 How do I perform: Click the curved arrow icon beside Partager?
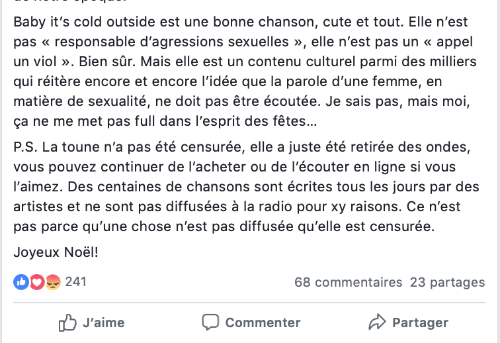(377, 322)
